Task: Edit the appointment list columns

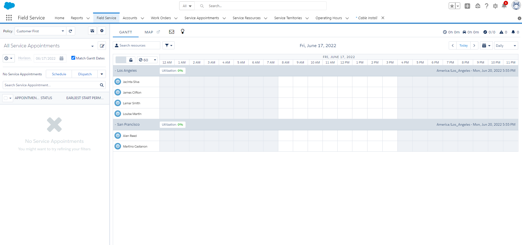Action: [102, 46]
